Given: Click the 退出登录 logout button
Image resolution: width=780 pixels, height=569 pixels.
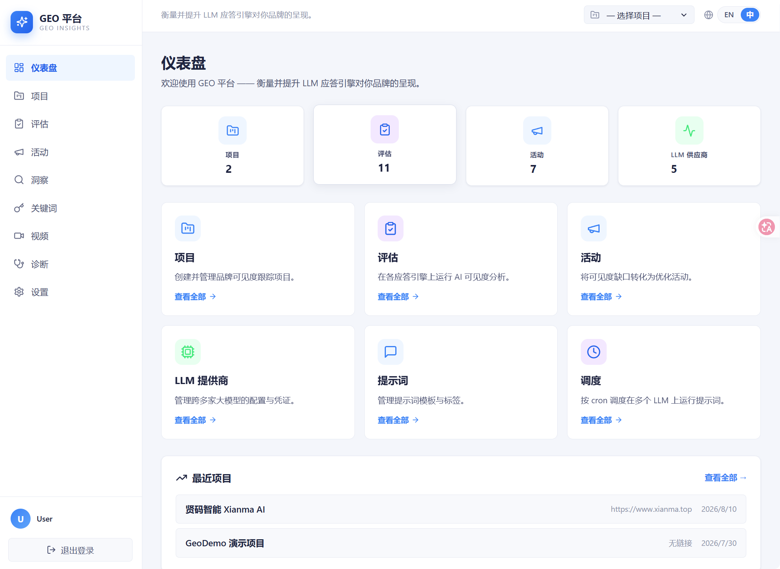Looking at the screenshot, I should pos(70,550).
